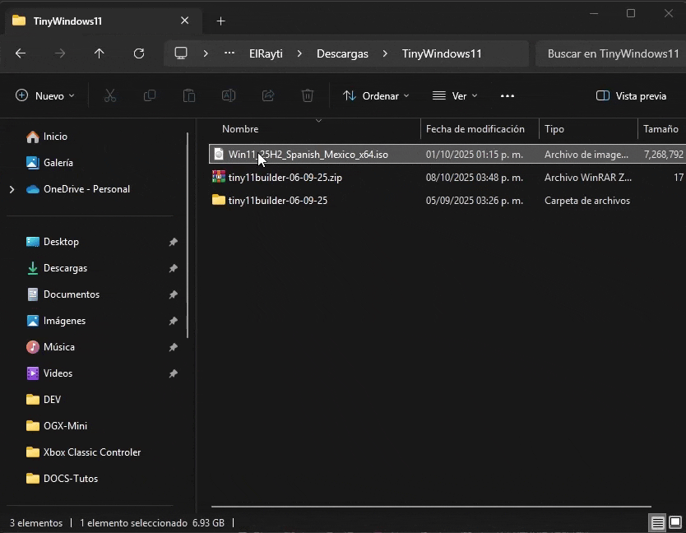
Task: Click the Buscar en TinyWindows11 search box
Action: coord(613,53)
